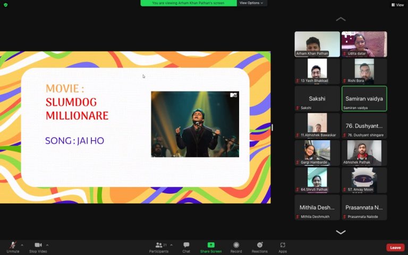
Task: Click the Unmute microphone icon
Action: pos(13,245)
